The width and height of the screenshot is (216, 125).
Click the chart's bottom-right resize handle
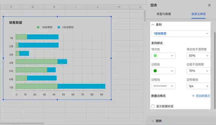111,99
